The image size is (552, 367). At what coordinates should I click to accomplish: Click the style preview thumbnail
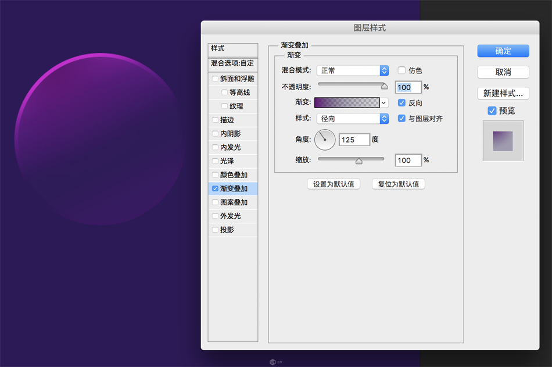tap(503, 141)
